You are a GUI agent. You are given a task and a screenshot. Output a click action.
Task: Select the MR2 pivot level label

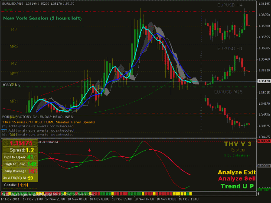tap(14, 74)
